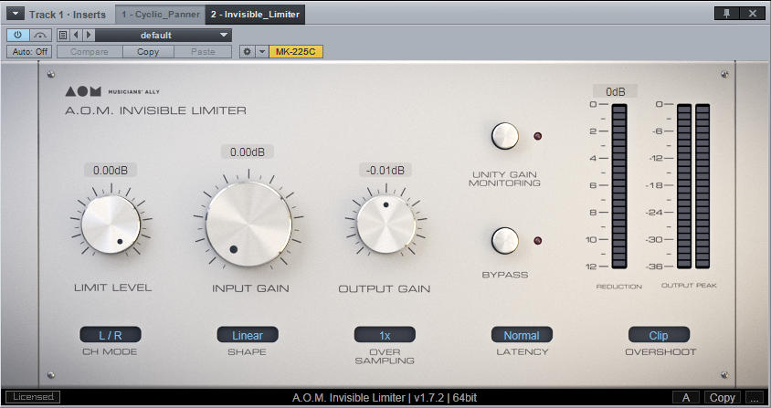Click the Licensed status label
Viewport: 771px width, 408px height.
[33, 397]
